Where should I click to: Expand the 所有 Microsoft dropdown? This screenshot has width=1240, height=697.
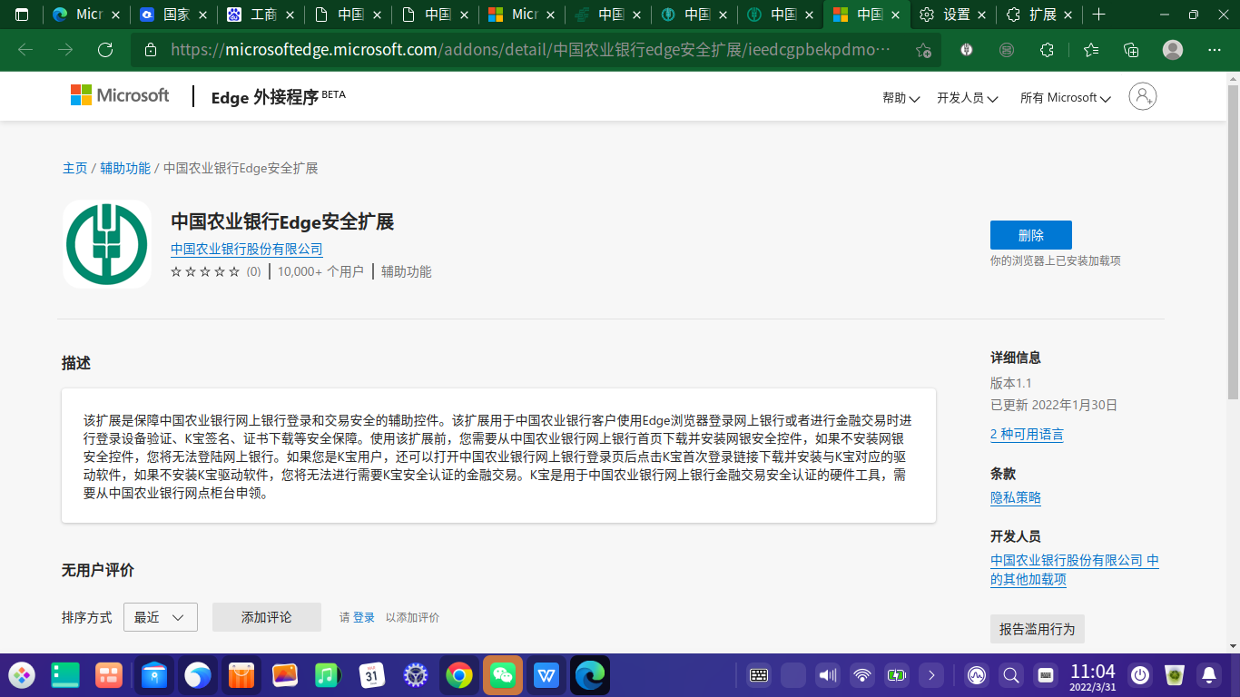(x=1064, y=98)
